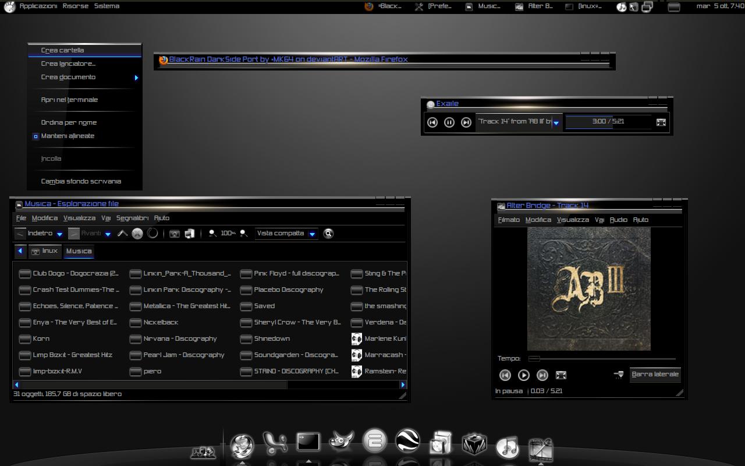The image size is (745, 466).
Task: Open the Applicazioni panel menu
Action: 38,6
